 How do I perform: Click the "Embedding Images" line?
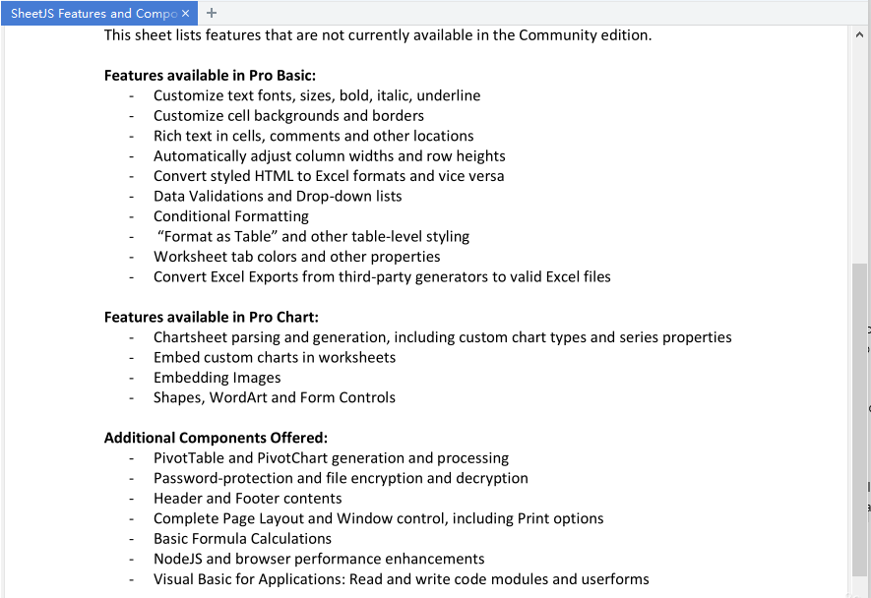[x=217, y=378]
